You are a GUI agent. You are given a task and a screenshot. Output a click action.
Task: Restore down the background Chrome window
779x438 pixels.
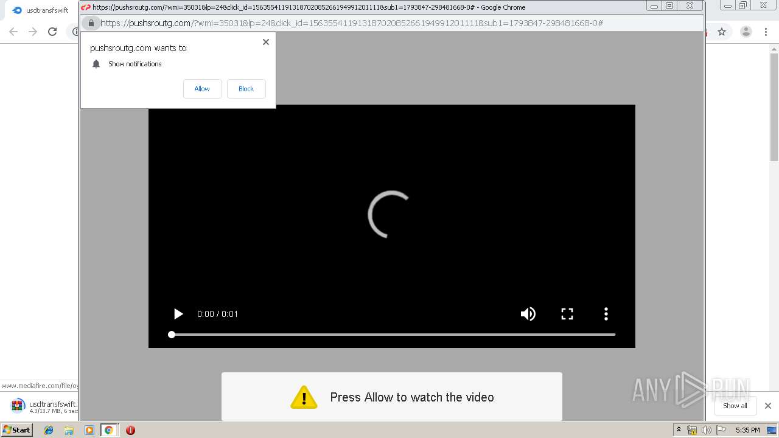(x=742, y=5)
